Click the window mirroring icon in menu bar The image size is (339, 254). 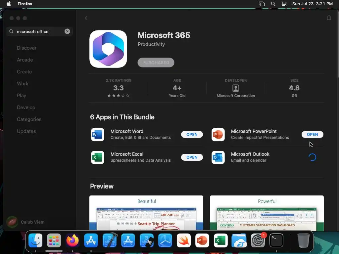click(x=262, y=4)
